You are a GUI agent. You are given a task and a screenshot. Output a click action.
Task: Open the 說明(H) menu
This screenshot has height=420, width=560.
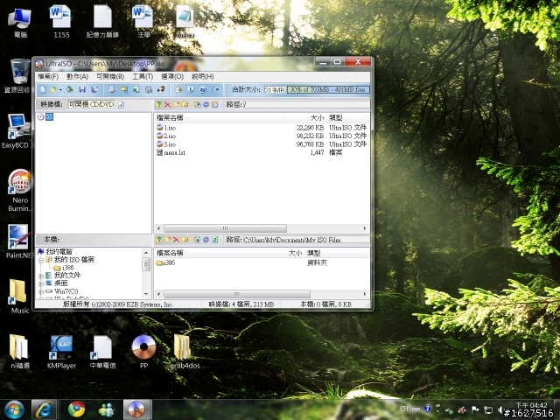click(202, 76)
